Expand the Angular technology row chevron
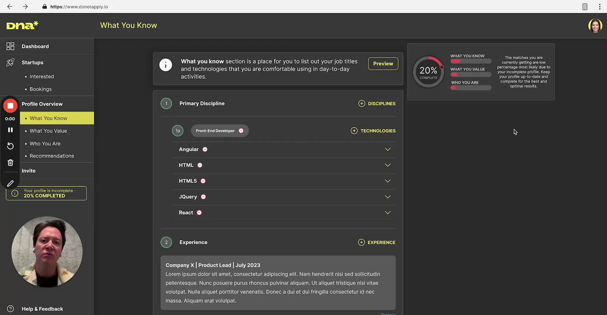 tap(387, 150)
